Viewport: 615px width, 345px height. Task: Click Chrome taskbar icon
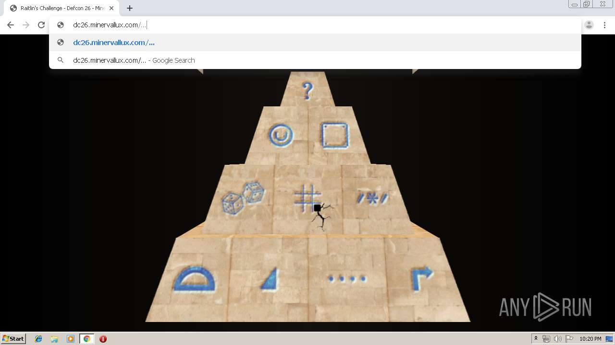(87, 339)
